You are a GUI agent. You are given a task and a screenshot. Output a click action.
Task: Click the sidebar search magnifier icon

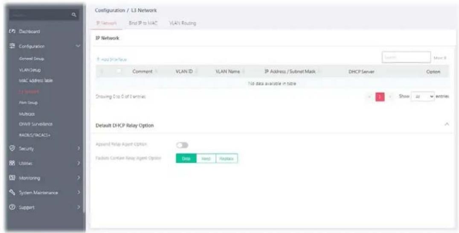click(x=74, y=15)
